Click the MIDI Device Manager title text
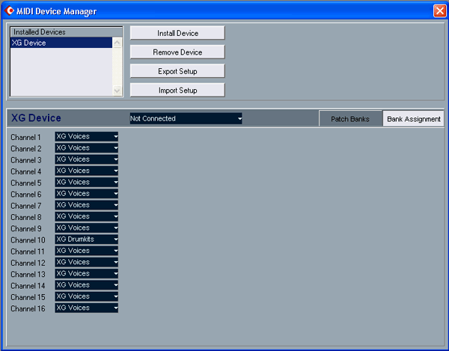This screenshot has height=351, width=449. pos(56,11)
